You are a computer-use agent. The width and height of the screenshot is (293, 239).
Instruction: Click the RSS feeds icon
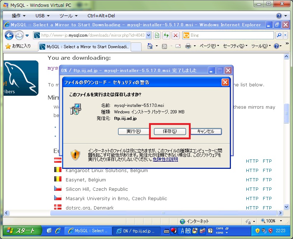(x=164, y=46)
